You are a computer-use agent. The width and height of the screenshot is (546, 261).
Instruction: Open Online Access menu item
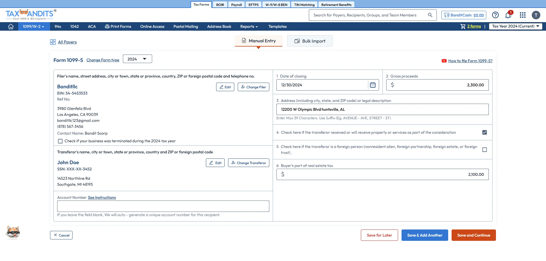tap(152, 26)
